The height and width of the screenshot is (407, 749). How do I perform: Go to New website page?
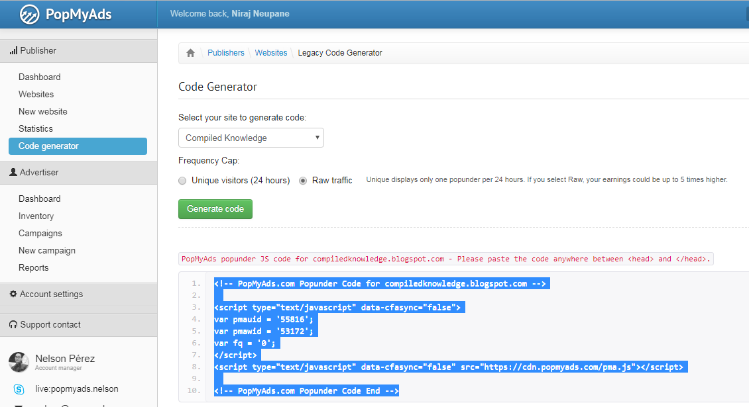click(43, 112)
